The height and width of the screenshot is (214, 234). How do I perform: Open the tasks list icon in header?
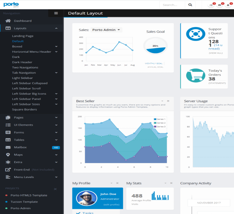coord(211,5)
